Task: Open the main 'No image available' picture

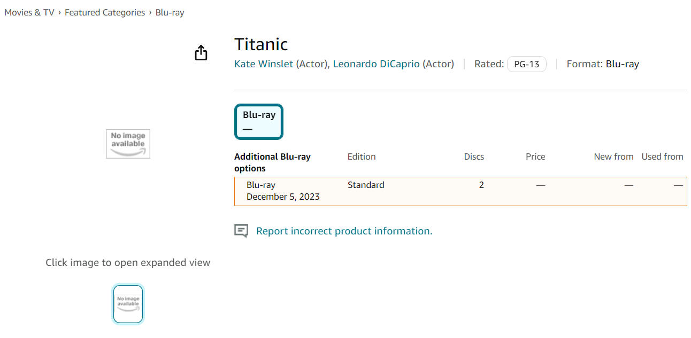Action: (128, 144)
